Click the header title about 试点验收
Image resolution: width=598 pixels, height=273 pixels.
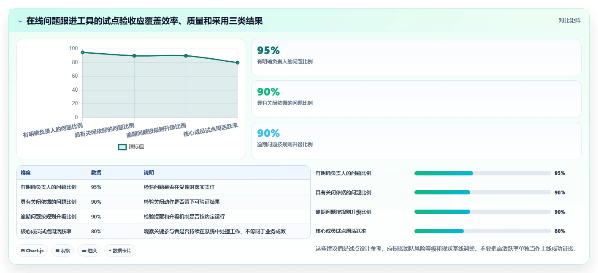144,21
